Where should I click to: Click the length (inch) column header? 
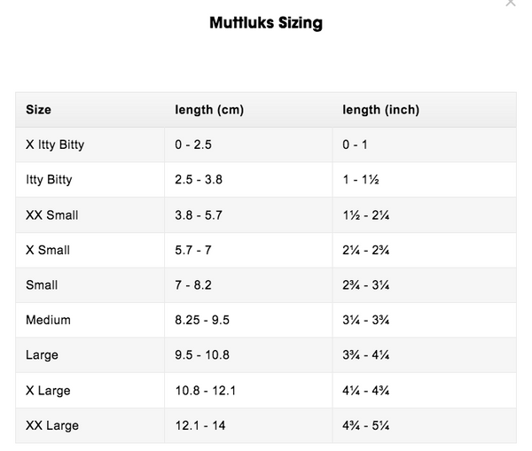click(425, 110)
